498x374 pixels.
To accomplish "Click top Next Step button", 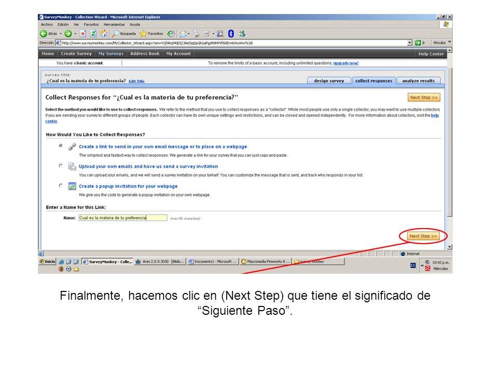I will [x=424, y=98].
